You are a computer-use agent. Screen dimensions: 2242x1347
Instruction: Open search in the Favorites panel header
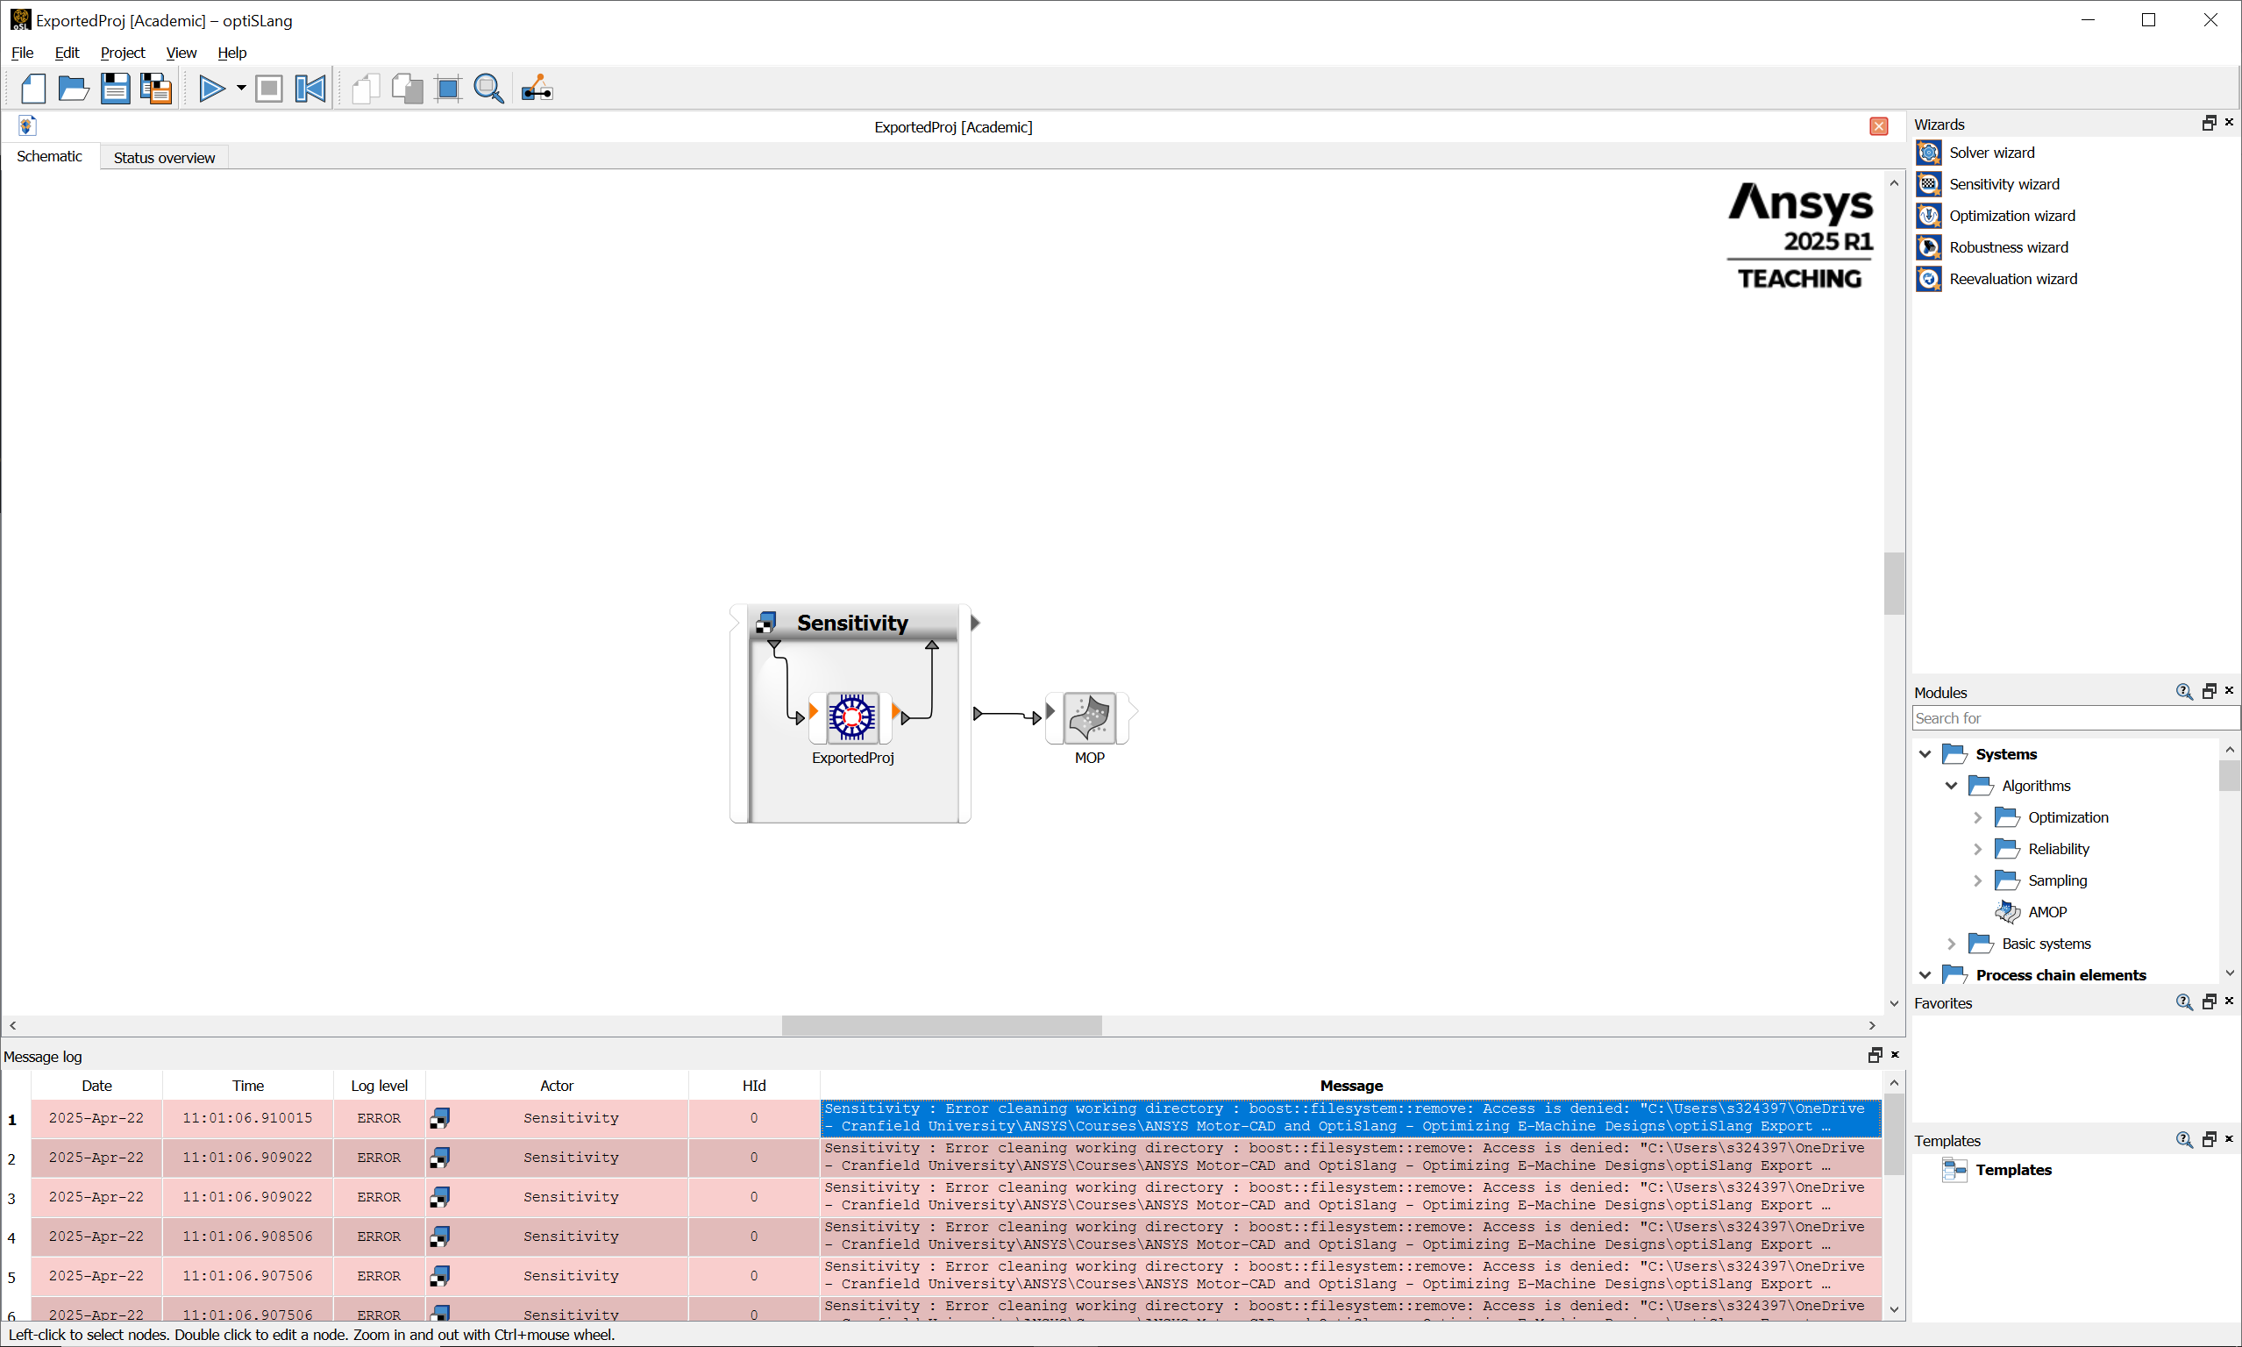[x=2185, y=1002]
